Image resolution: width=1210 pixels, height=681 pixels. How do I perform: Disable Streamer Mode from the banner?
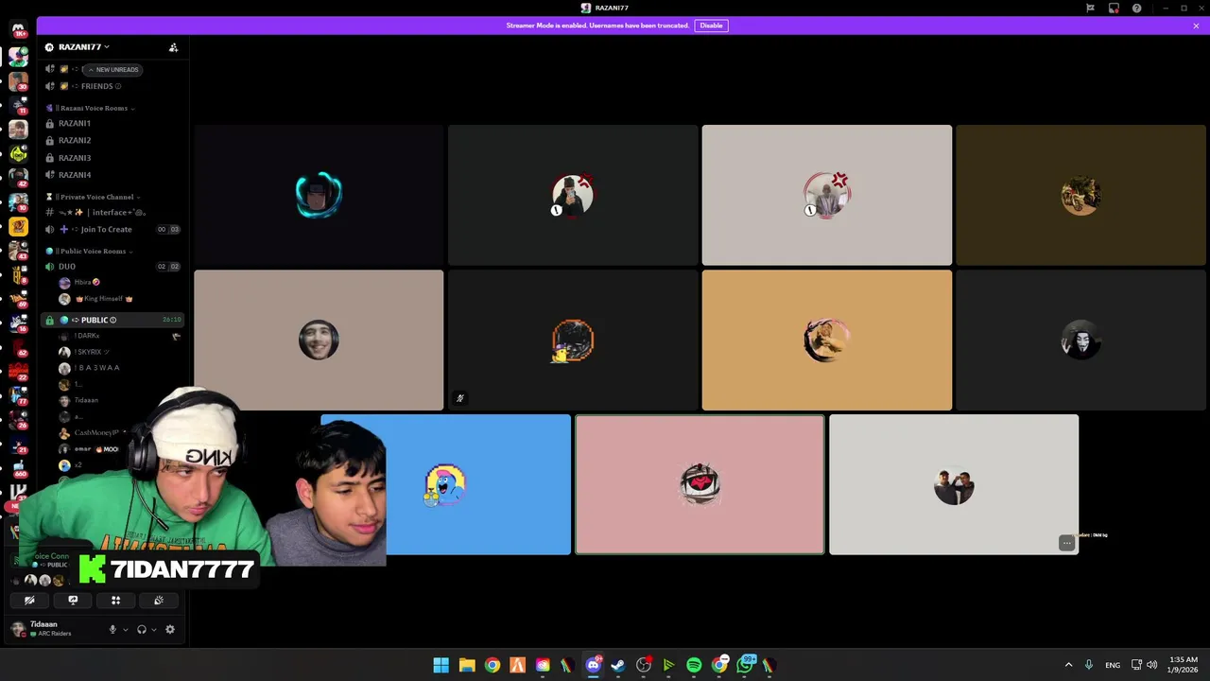(711, 26)
